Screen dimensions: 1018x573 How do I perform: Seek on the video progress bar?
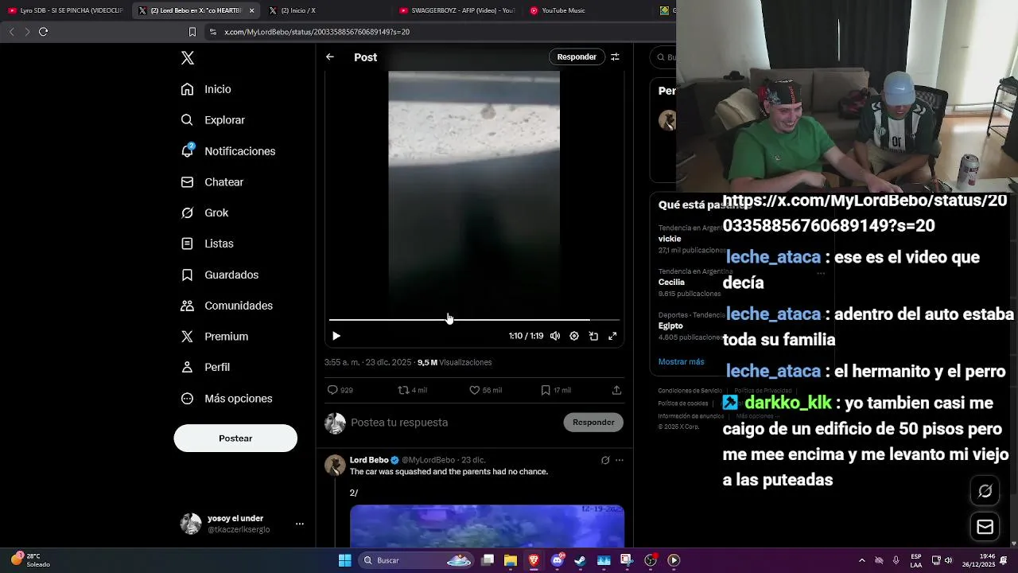(474, 320)
